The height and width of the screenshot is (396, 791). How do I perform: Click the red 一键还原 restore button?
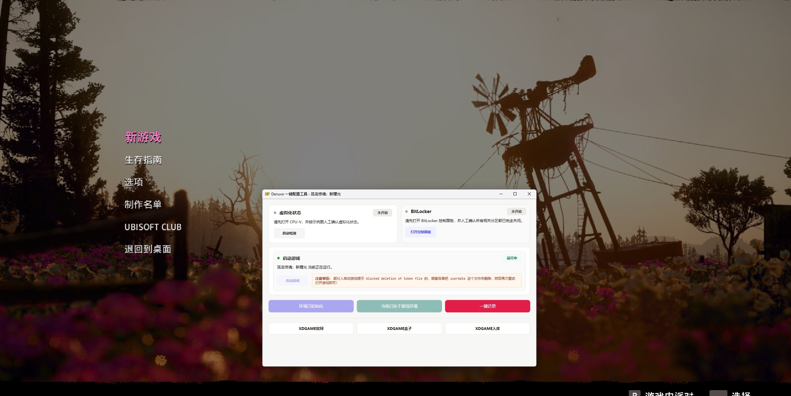tap(487, 306)
